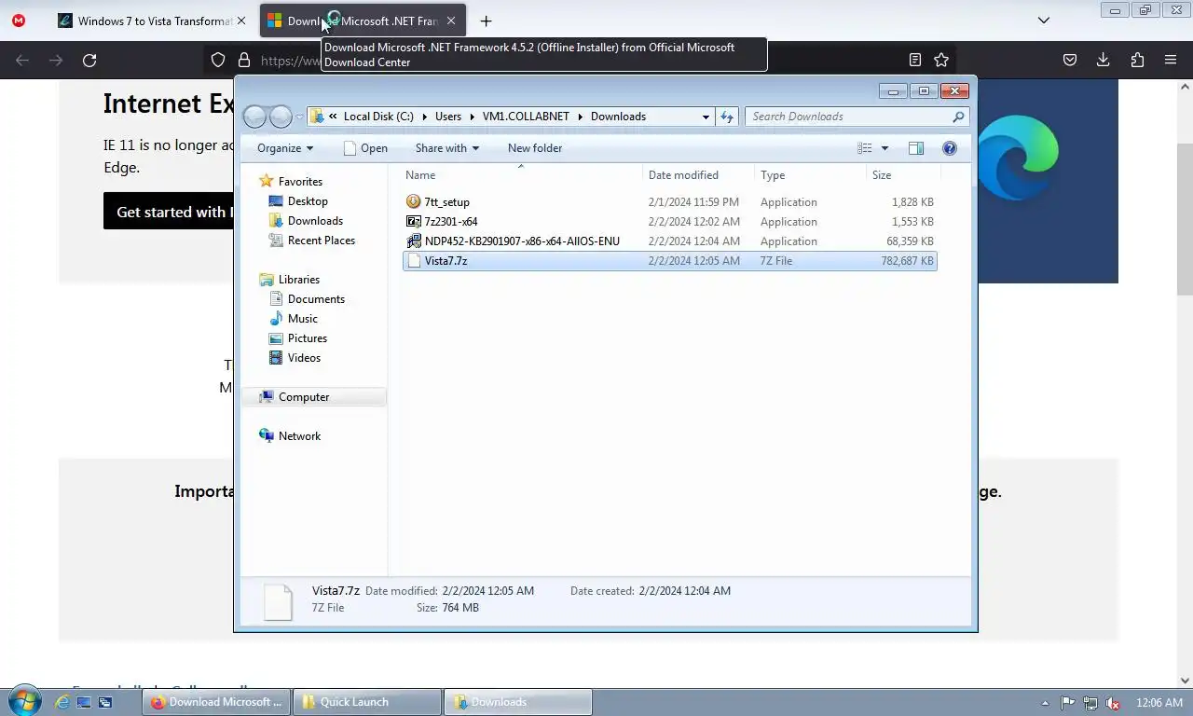
Task: Click VM1.COLLABNET in the breadcrumb
Action: point(526,117)
